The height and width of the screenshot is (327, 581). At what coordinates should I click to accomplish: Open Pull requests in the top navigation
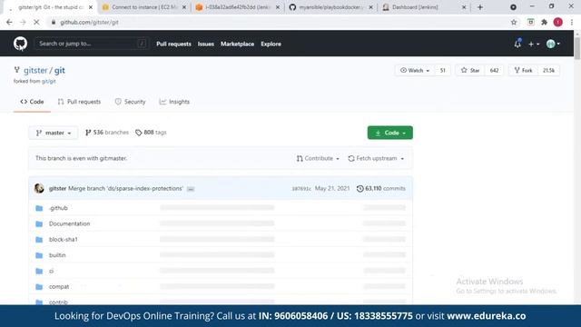(173, 44)
